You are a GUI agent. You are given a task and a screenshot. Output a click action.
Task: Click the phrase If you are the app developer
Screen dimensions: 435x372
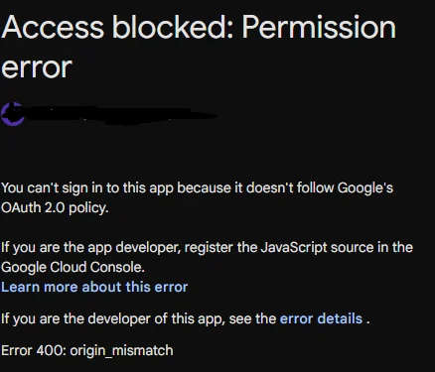(91, 247)
